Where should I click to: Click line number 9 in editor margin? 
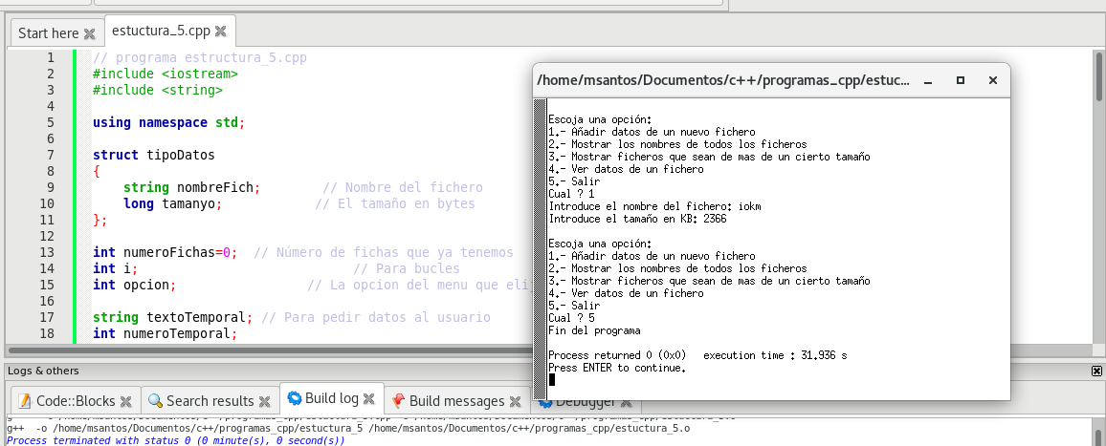point(50,187)
